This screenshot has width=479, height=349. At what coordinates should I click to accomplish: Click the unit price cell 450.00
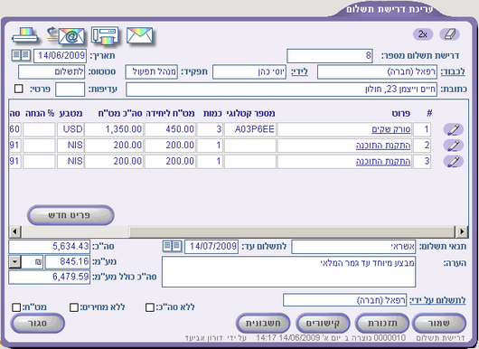click(170, 129)
